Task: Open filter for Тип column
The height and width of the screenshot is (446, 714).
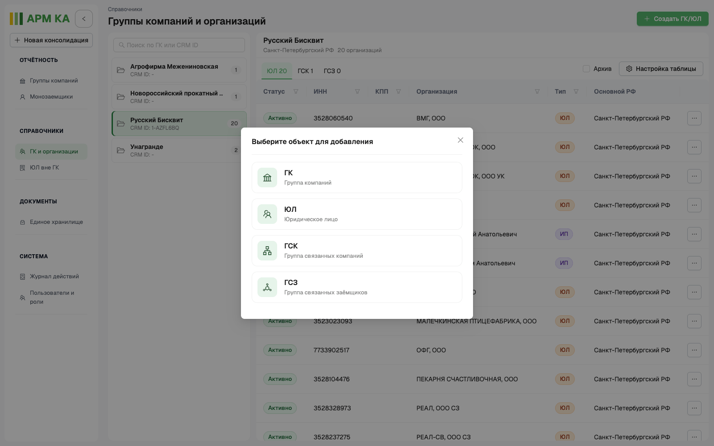Action: coord(576,91)
